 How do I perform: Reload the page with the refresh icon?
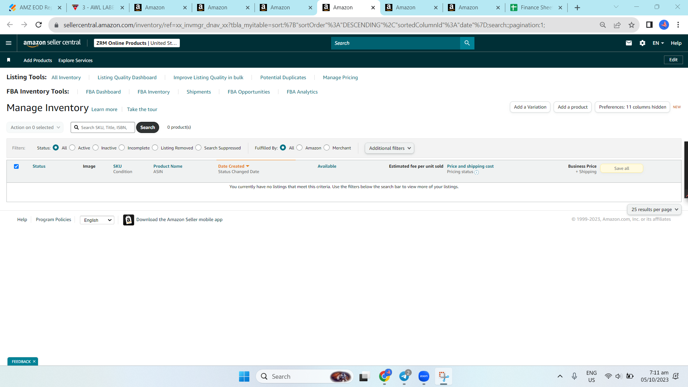pyautogui.click(x=39, y=25)
